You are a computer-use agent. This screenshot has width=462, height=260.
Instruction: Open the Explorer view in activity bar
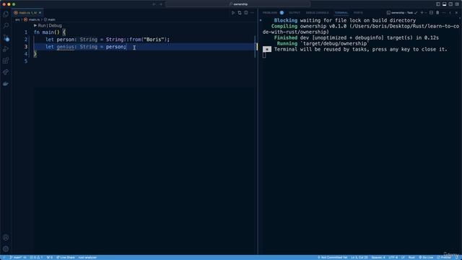click(x=6, y=14)
